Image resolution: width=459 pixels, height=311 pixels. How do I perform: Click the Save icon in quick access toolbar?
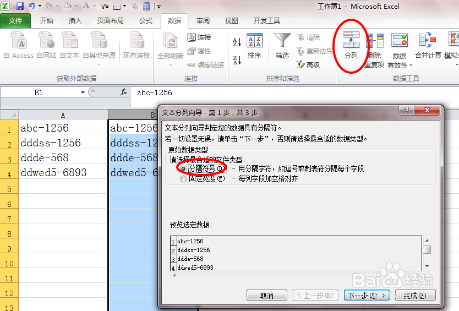[19, 6]
